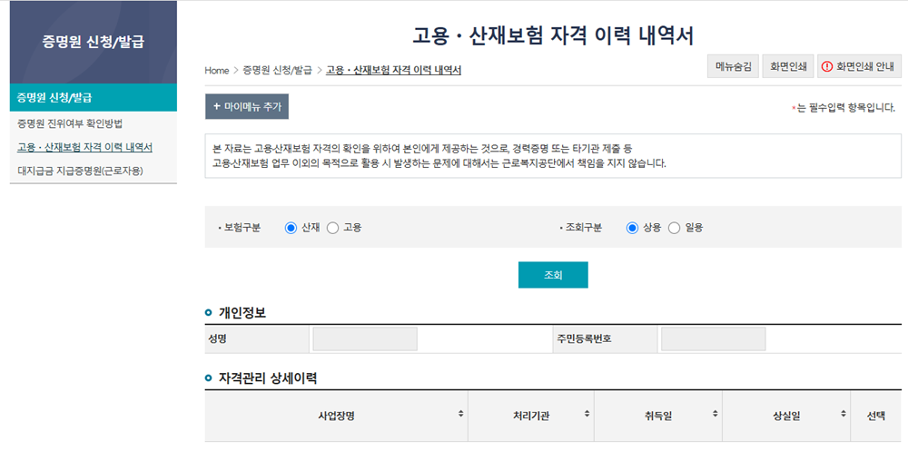Click the 필수입력 항목입니다 notice text
This screenshot has height=451, width=908.
(844, 108)
